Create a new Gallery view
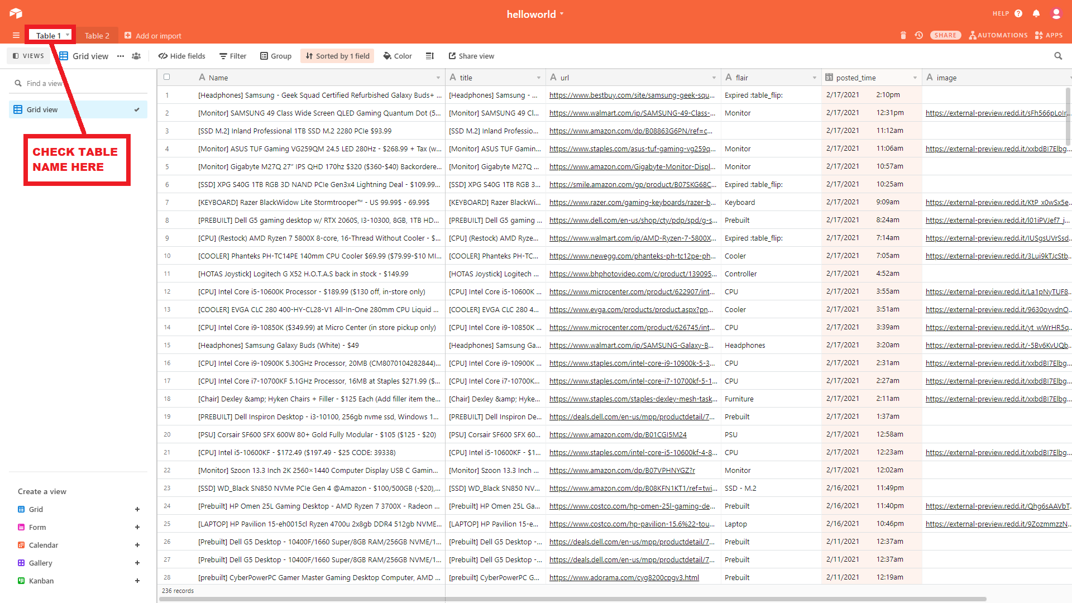 (x=78, y=563)
